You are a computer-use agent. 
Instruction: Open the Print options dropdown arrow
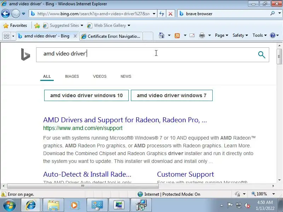tap(209, 35)
